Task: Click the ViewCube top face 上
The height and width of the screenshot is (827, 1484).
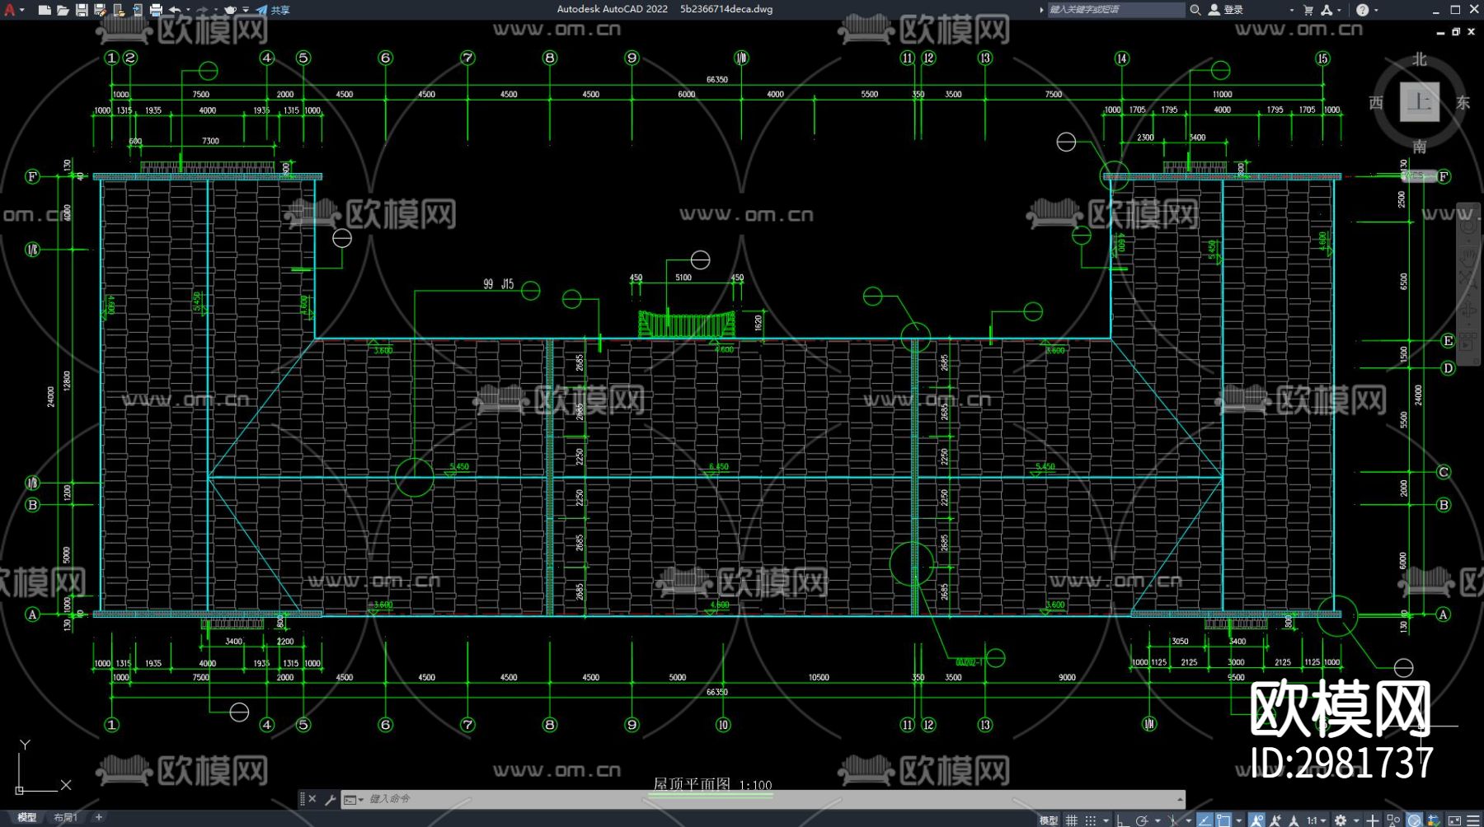Action: [x=1420, y=101]
